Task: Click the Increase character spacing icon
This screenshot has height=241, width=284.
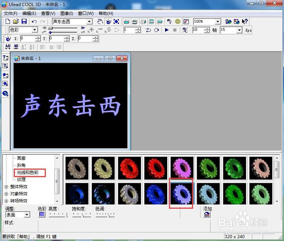Action: (x=8, y=47)
